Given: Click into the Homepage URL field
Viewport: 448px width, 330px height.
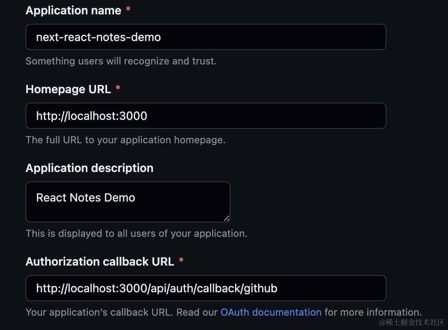Looking at the screenshot, I should coord(205,116).
